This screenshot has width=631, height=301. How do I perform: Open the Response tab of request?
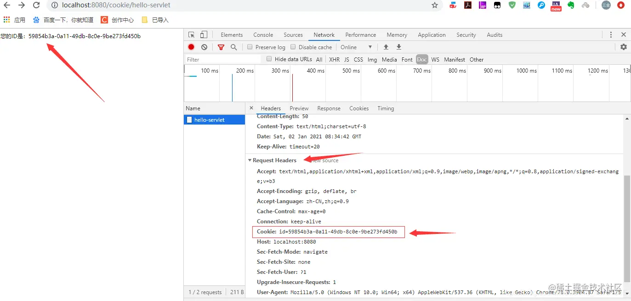pyautogui.click(x=329, y=108)
